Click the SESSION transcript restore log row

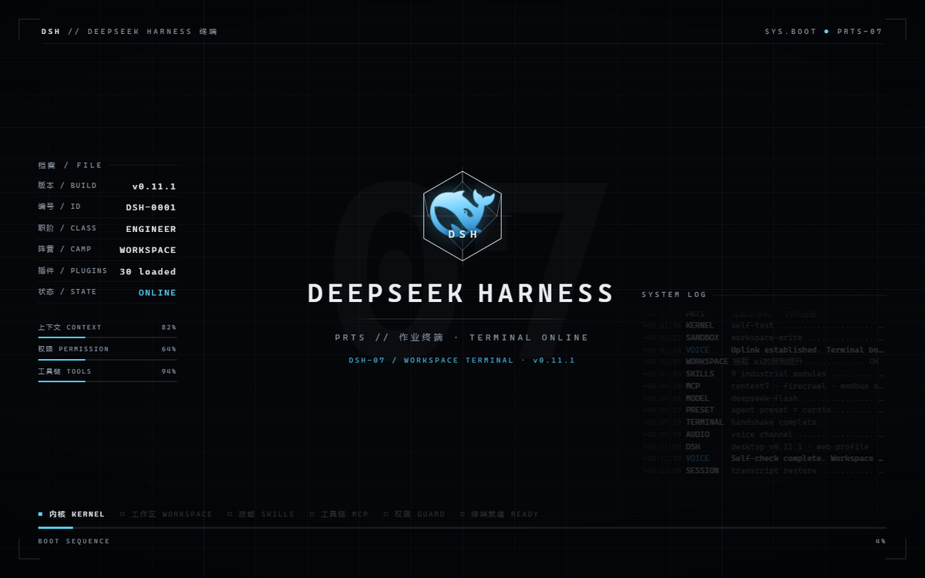(x=763, y=471)
